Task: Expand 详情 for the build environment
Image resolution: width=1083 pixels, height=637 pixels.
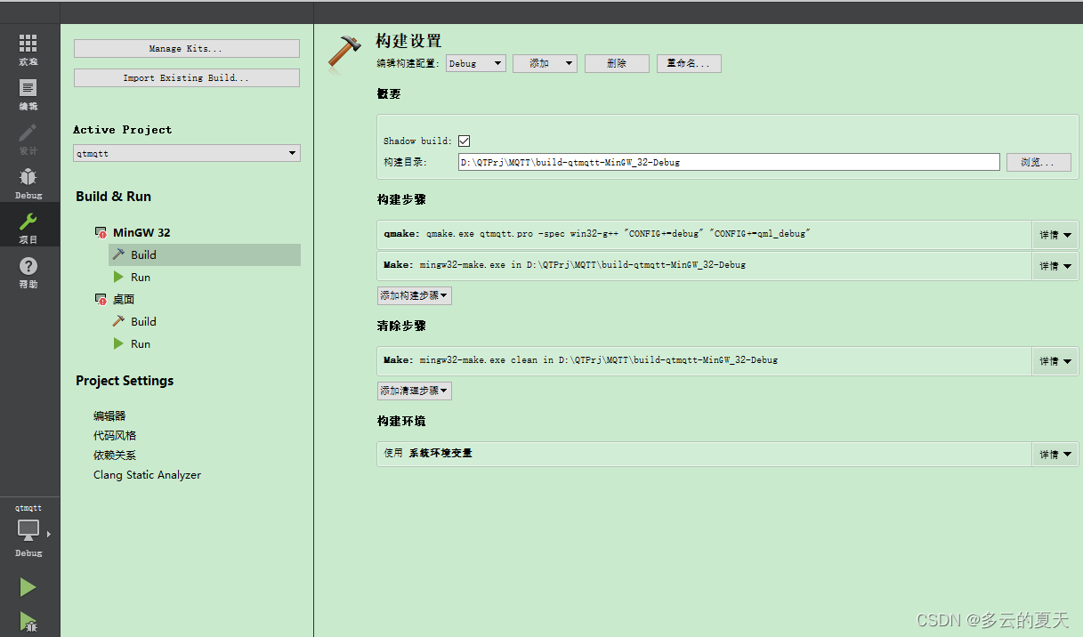Action: (1055, 454)
